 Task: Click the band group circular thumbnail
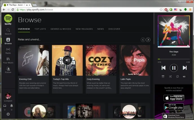[129, 112]
